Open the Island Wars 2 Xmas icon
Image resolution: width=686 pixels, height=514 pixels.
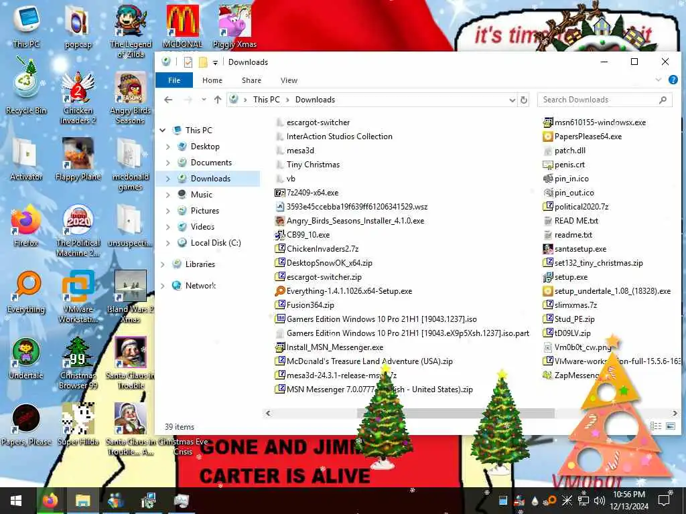click(130, 297)
